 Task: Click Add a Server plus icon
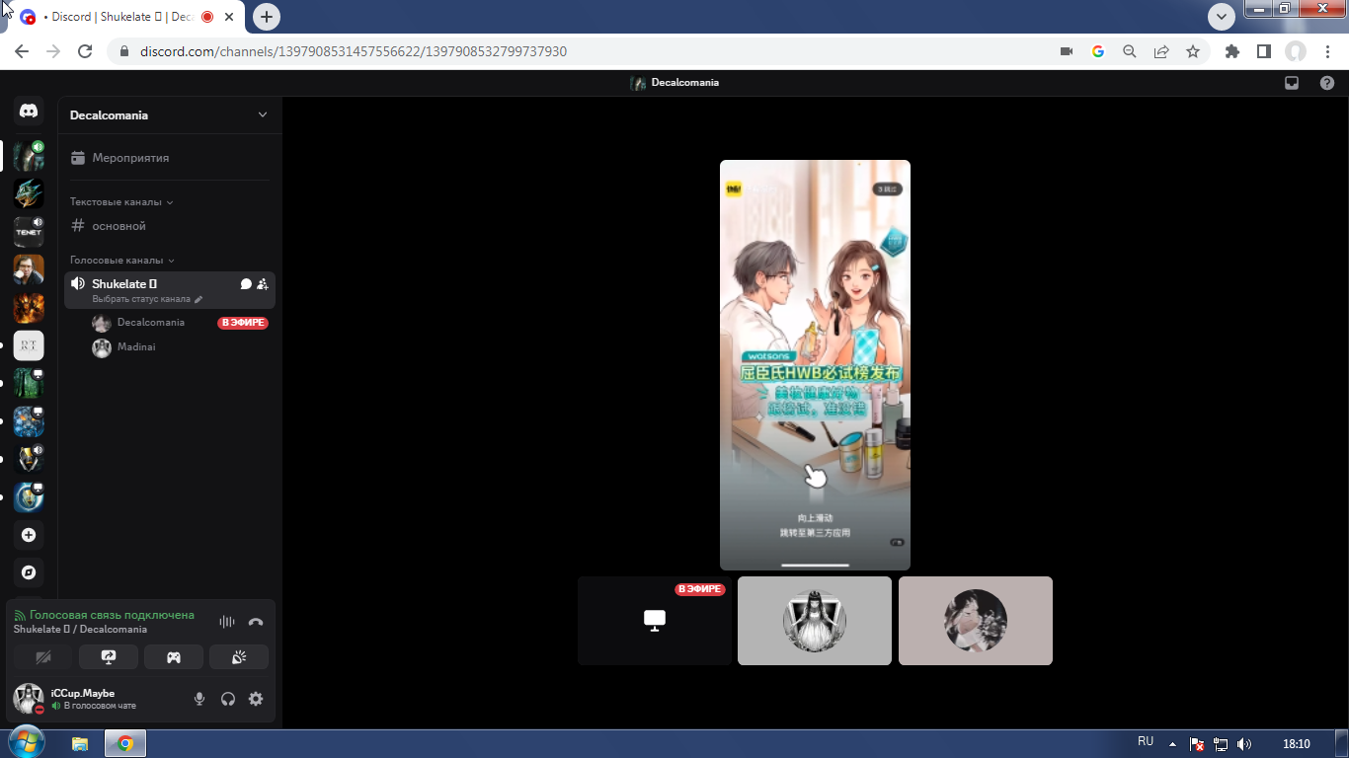(x=29, y=535)
